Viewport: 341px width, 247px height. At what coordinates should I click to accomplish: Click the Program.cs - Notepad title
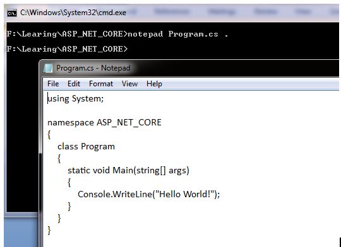point(93,68)
